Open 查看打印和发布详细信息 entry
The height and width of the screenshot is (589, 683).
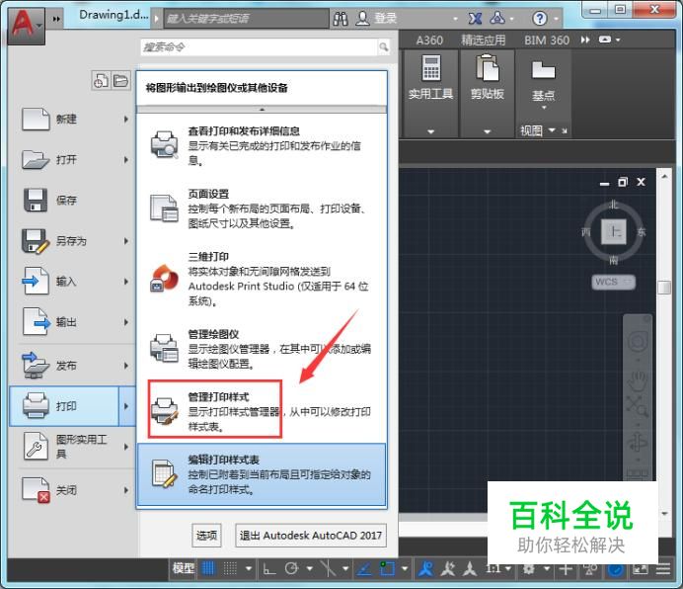(262, 145)
